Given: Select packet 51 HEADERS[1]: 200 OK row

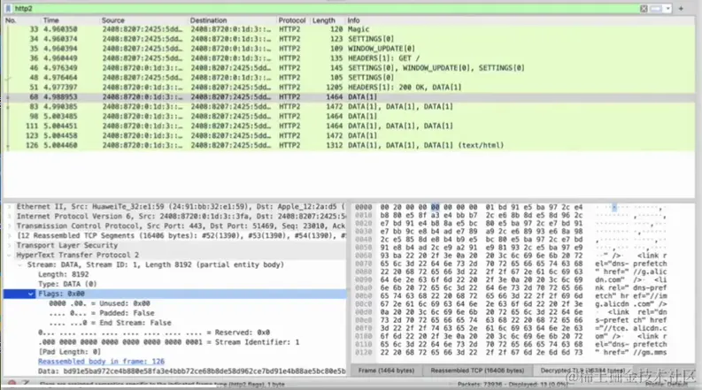Looking at the screenshot, I should (349, 88).
